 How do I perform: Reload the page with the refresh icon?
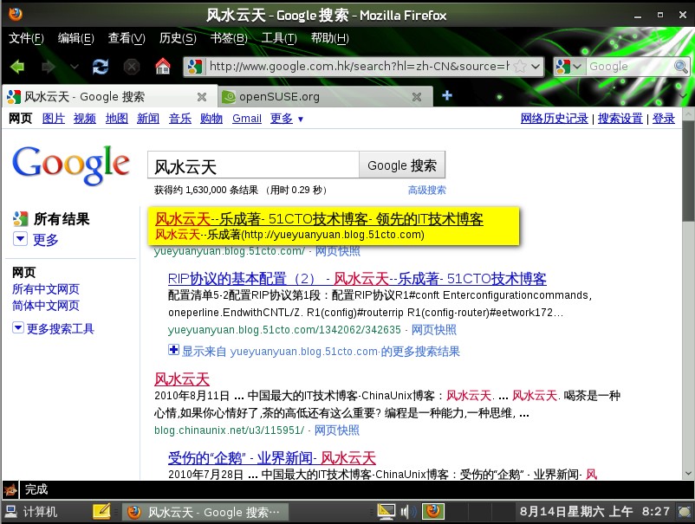click(101, 67)
